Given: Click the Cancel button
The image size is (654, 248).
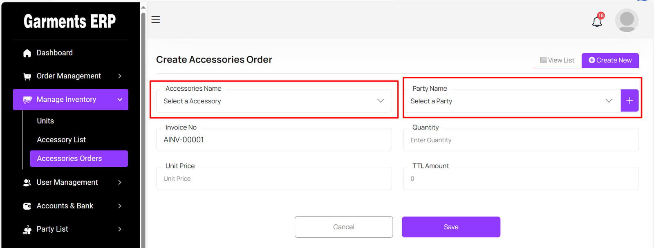Looking at the screenshot, I should click(344, 227).
